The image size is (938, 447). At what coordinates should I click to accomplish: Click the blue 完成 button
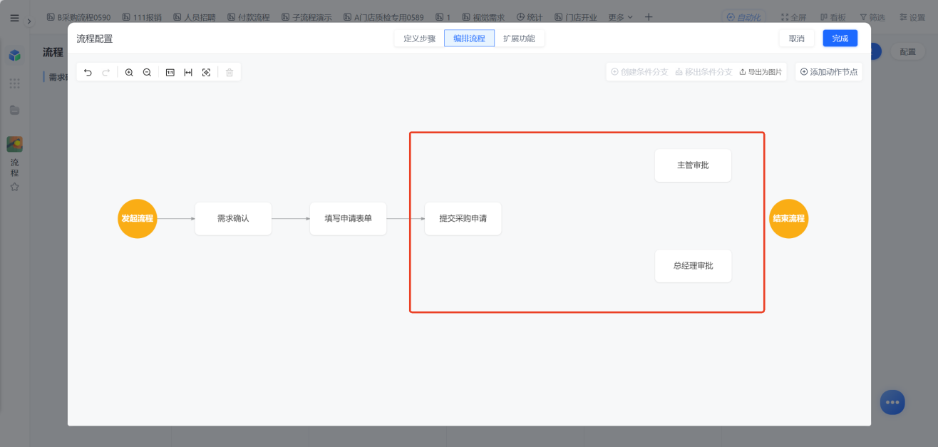click(x=840, y=38)
